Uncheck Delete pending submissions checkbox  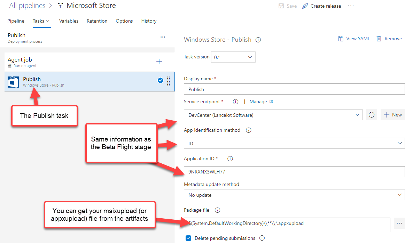point(188,238)
